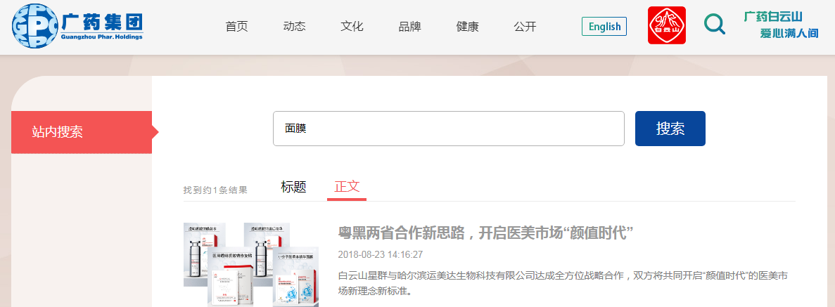The image size is (835, 307).
Task: Switch to the 标题 results tab
Action: point(293,187)
